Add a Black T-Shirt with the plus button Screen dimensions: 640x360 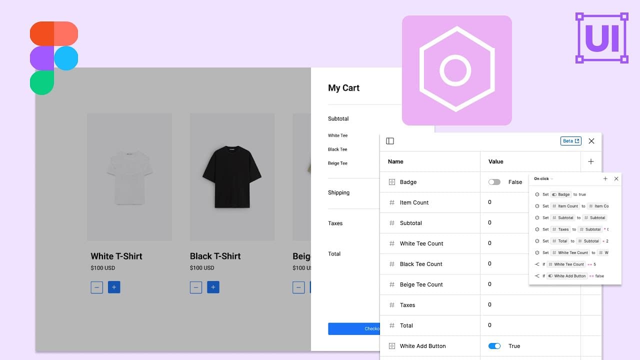pos(213,287)
